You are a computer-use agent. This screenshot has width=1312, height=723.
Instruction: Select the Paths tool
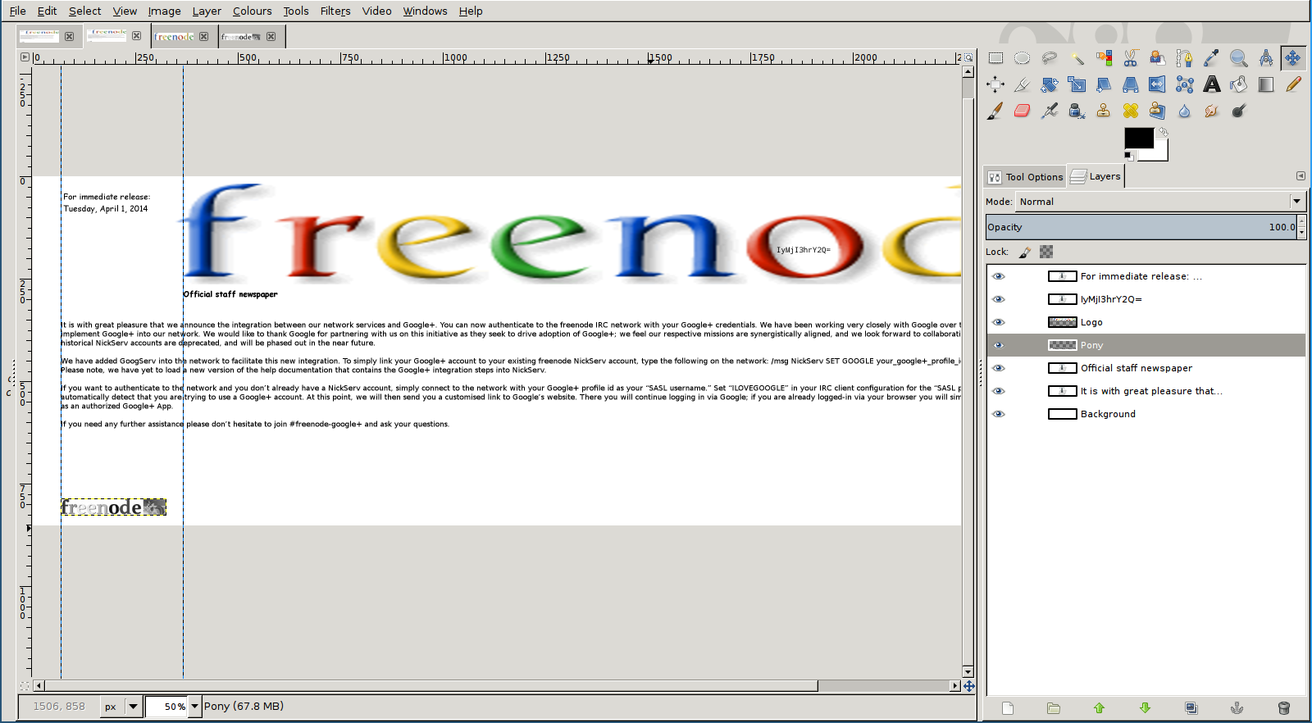point(1184,58)
